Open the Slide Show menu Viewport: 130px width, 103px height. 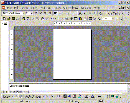pos(70,8)
